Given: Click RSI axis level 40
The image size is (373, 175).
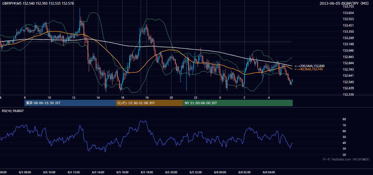Looking at the screenshot, I should pyautogui.click(x=344, y=143).
